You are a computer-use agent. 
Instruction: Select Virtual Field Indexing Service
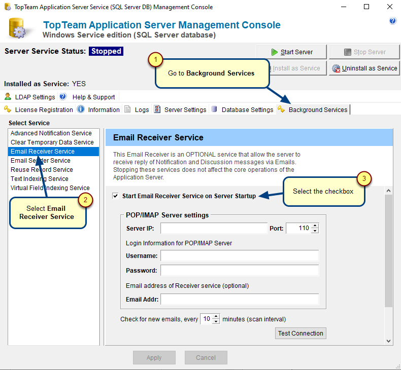pyautogui.click(x=53, y=188)
